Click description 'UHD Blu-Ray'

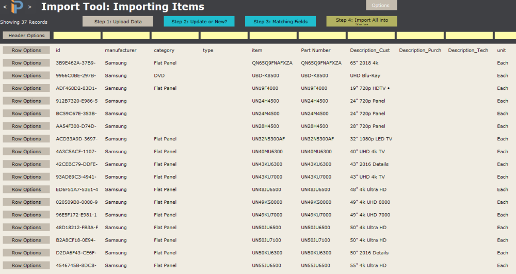(365, 75)
